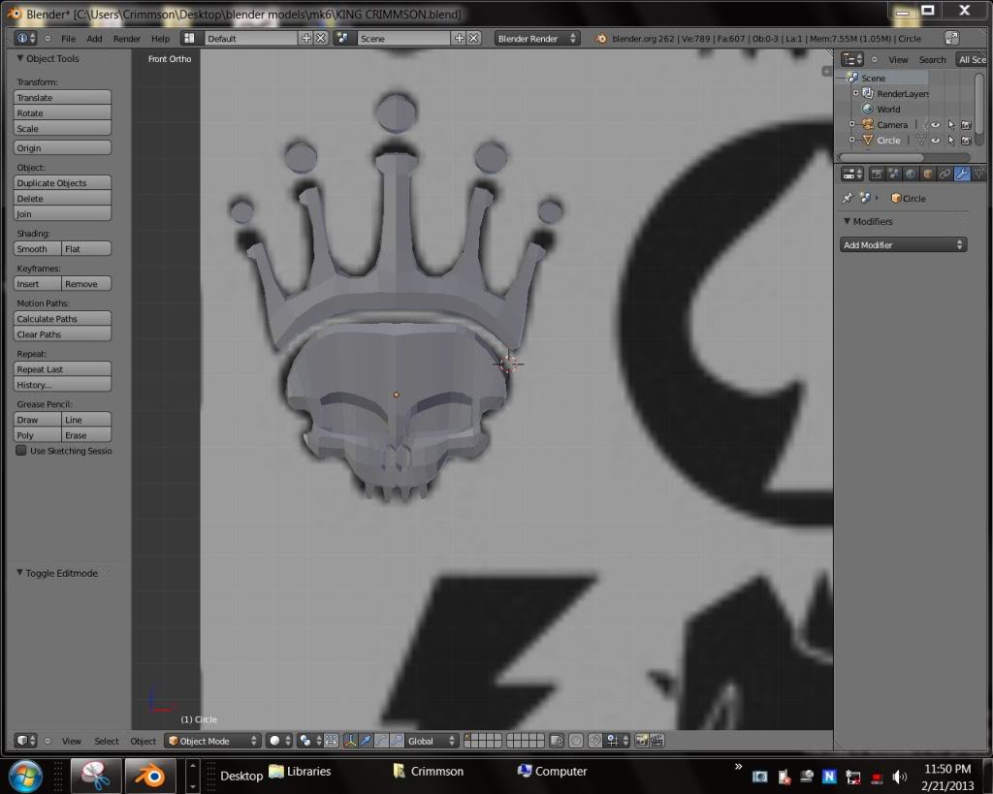Screen dimensions: 993x794
Task: Open the Windows Start orb
Action: pos(26,775)
